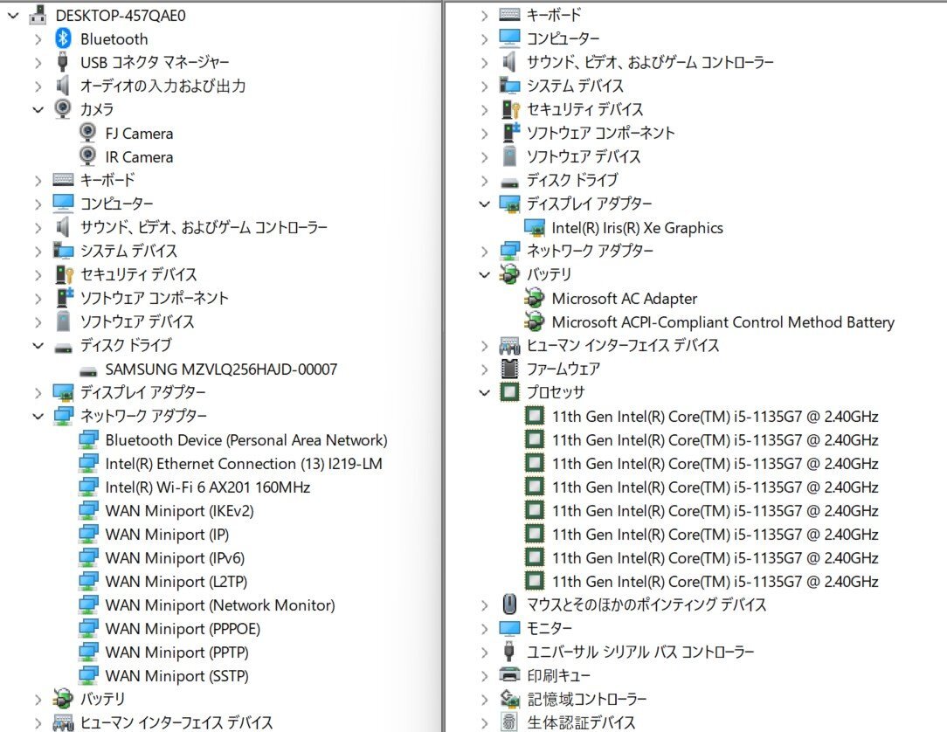947x732 pixels.
Task: Click the DESKTOP-457QAE0 computer icon
Action: pyautogui.click(x=38, y=15)
